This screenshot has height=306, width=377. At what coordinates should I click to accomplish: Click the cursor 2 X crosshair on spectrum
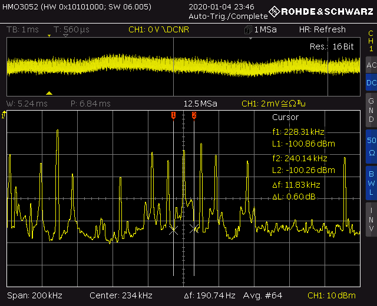pos(194,229)
